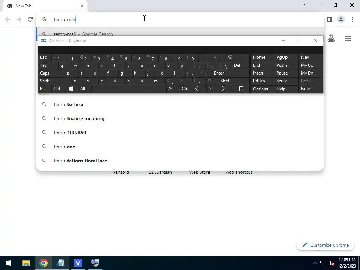
Task: Click Add shortcut
Action: coord(239,172)
